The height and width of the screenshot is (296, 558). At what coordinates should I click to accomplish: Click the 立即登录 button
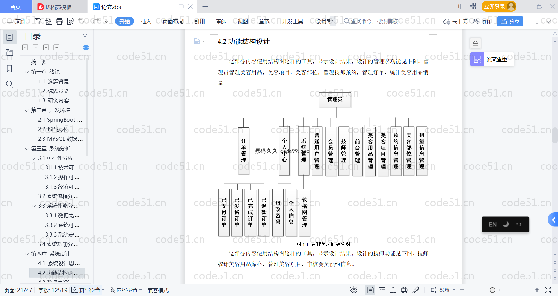(499, 6)
